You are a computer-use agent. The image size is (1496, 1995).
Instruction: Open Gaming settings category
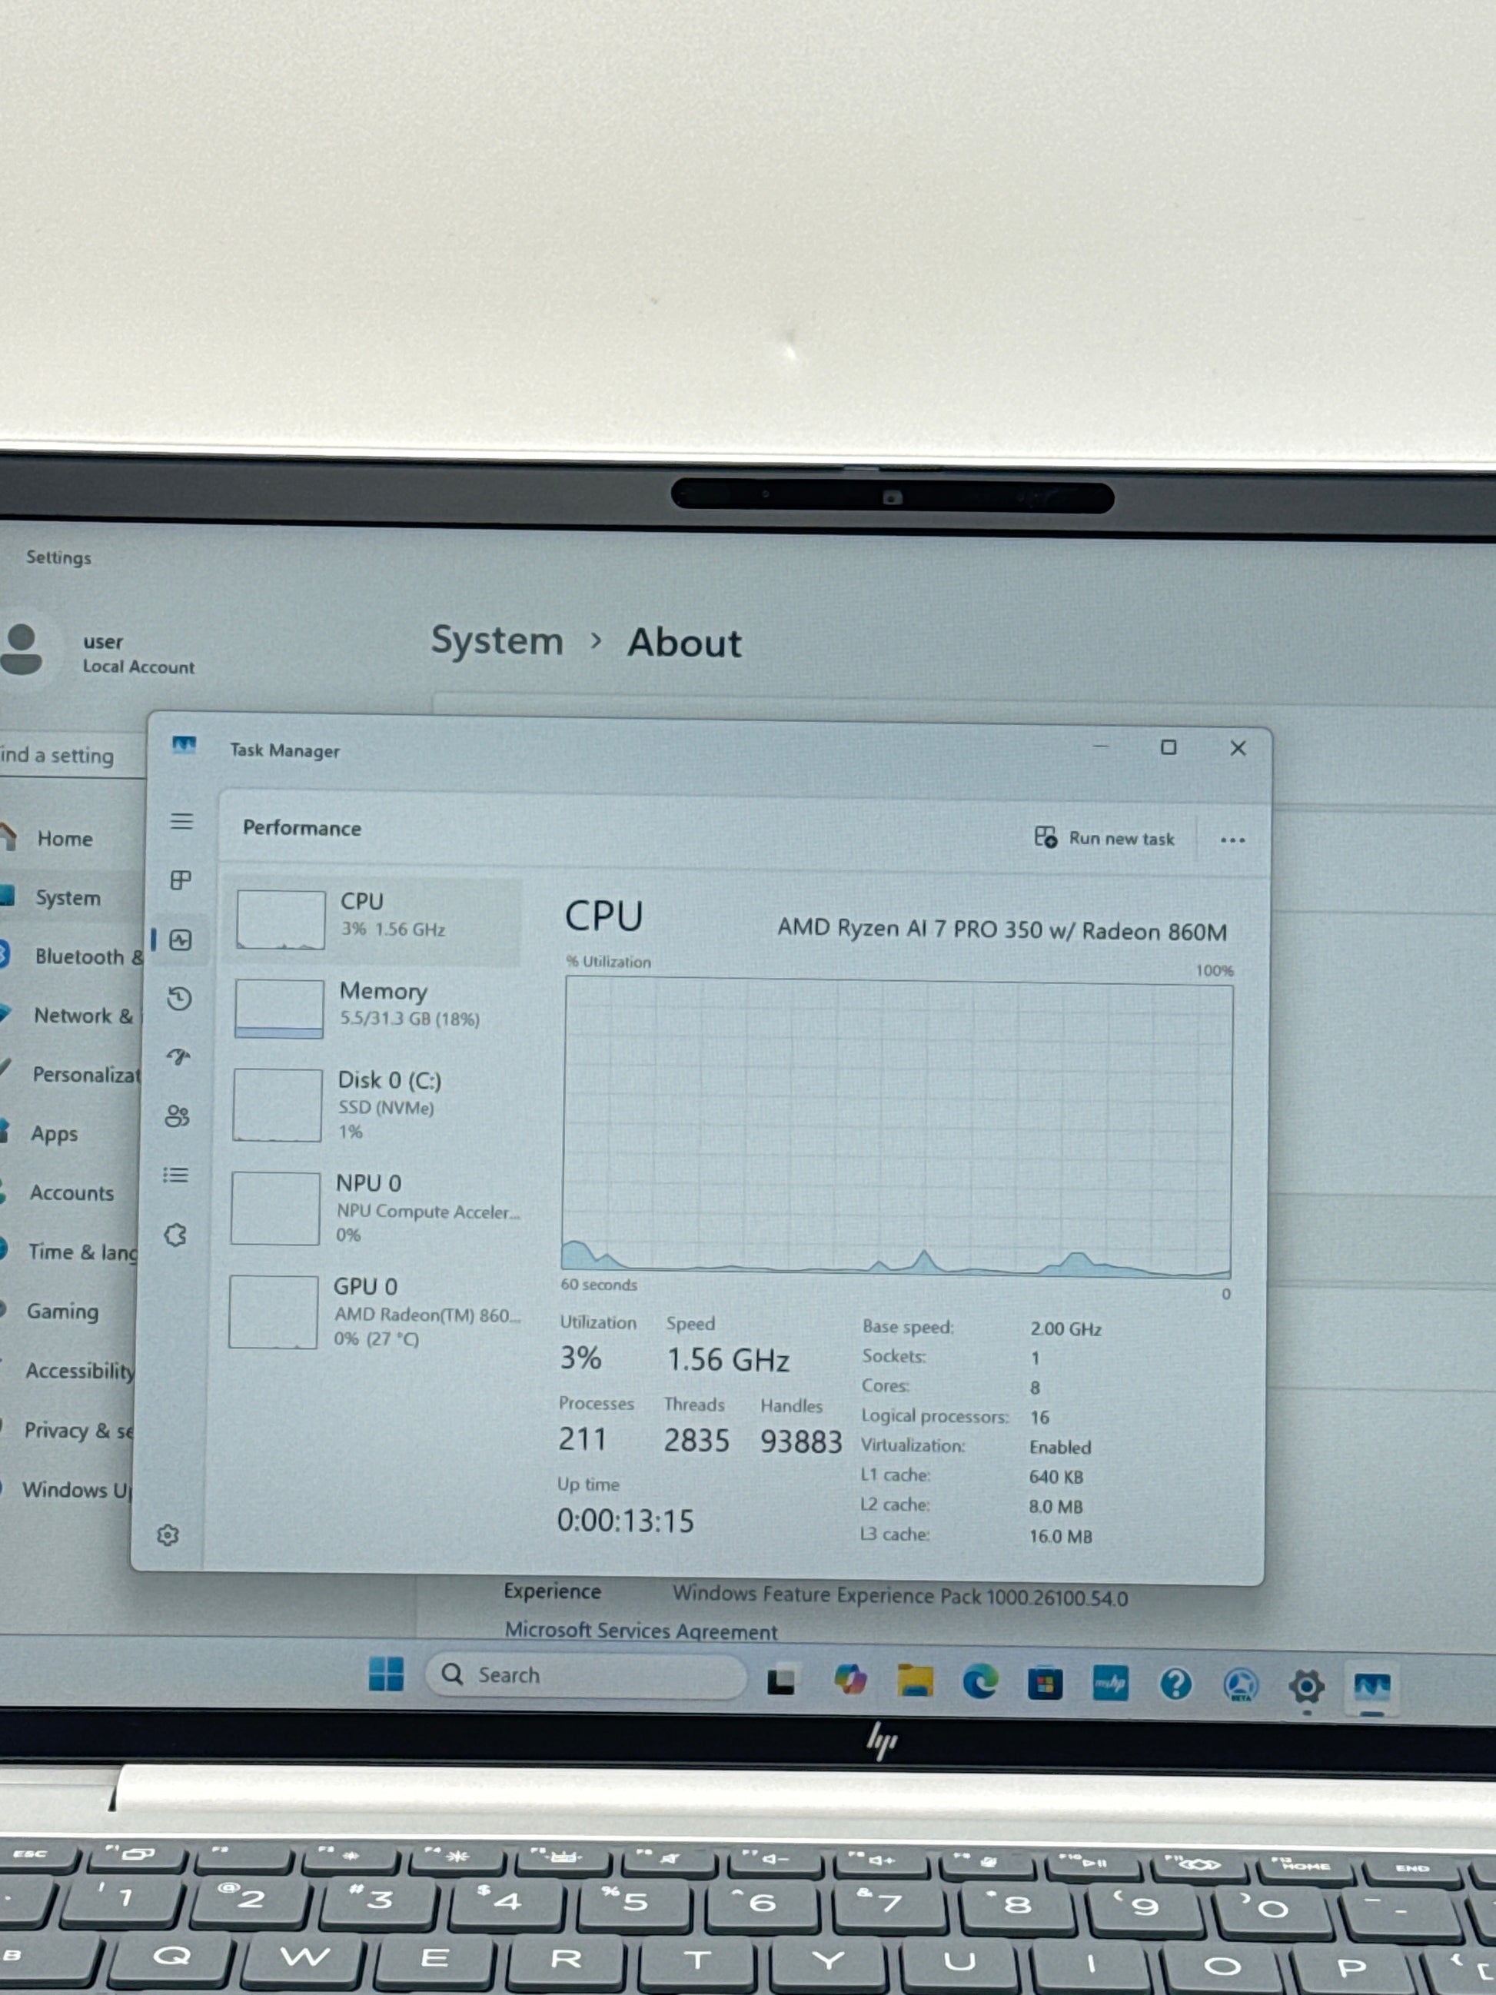tap(62, 1312)
